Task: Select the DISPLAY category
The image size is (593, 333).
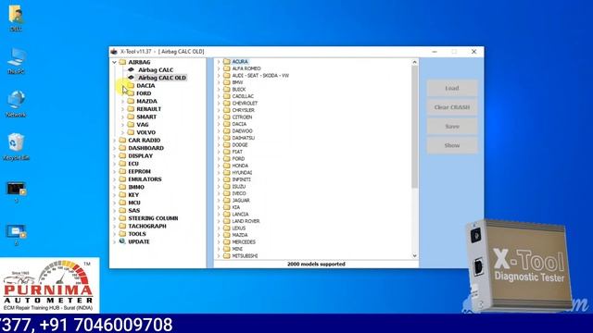Action: (x=140, y=156)
